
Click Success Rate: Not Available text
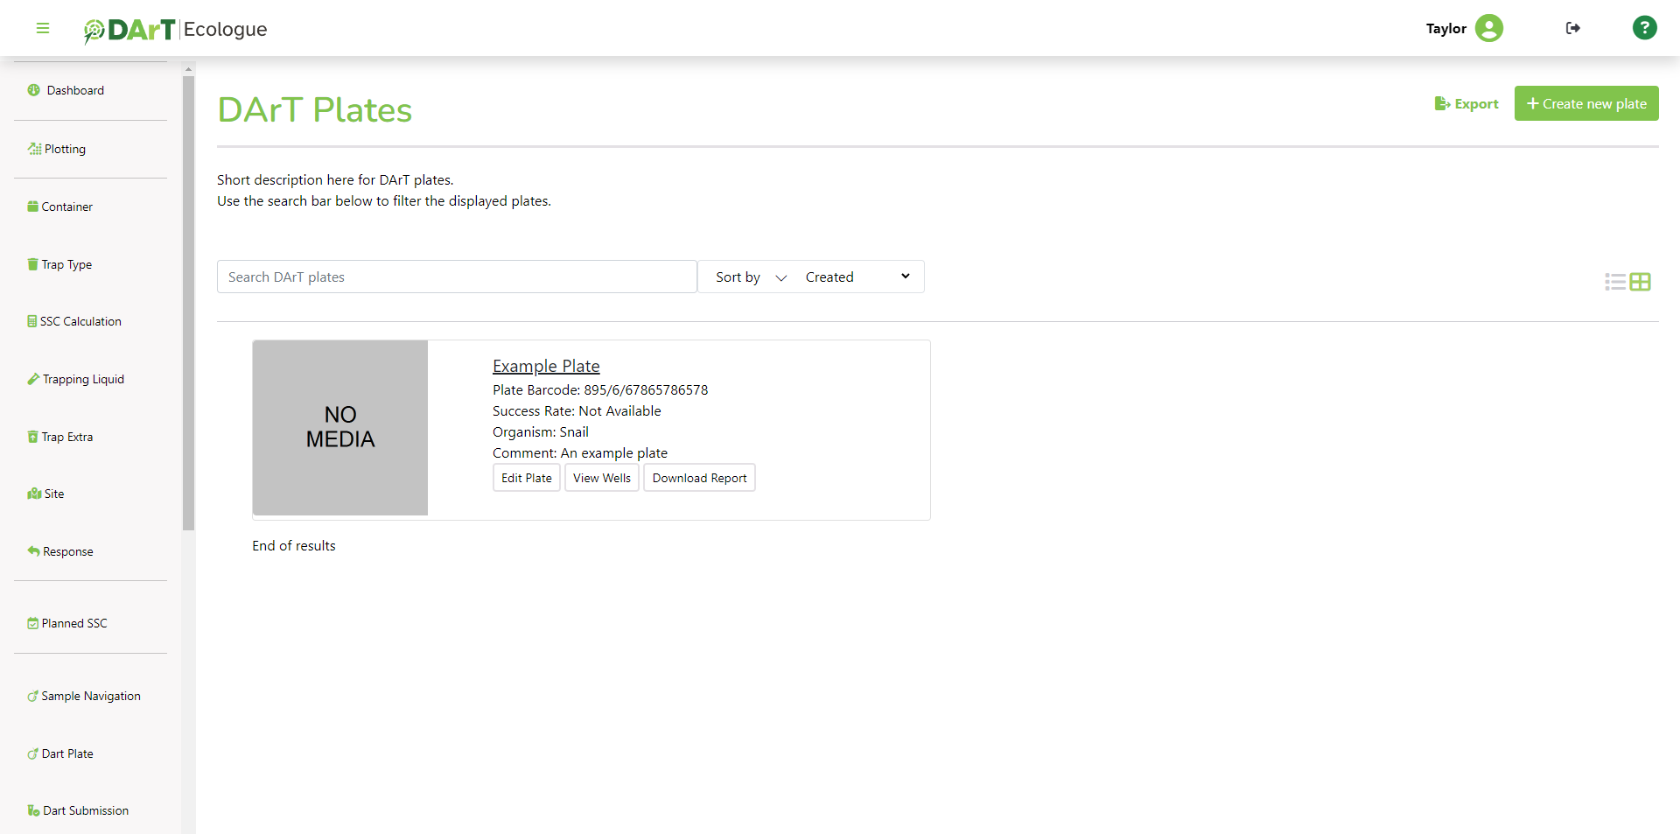coord(577,411)
